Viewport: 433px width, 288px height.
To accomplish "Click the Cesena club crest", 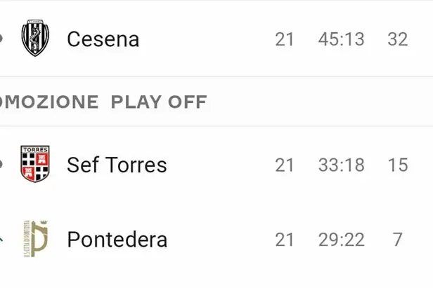I will tap(35, 38).
